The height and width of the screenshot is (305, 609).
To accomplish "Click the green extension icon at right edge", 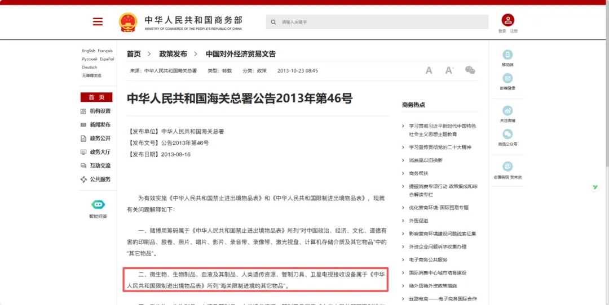I will [595, 187].
